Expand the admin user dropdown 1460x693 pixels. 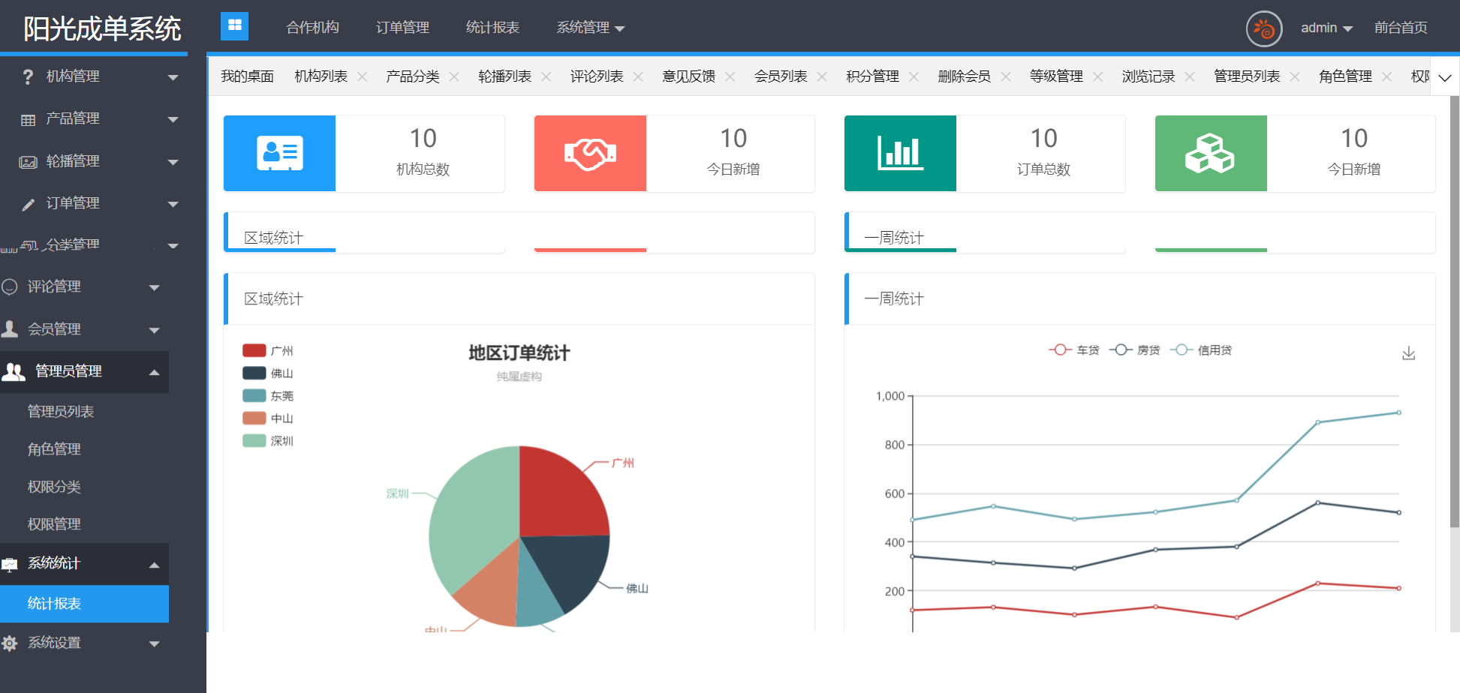[1326, 28]
